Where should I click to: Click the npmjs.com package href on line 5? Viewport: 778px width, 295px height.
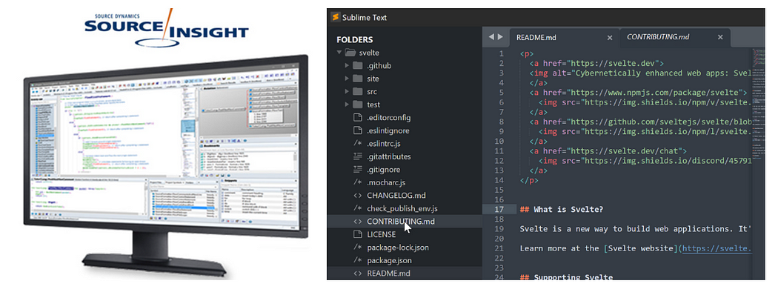pos(656,93)
